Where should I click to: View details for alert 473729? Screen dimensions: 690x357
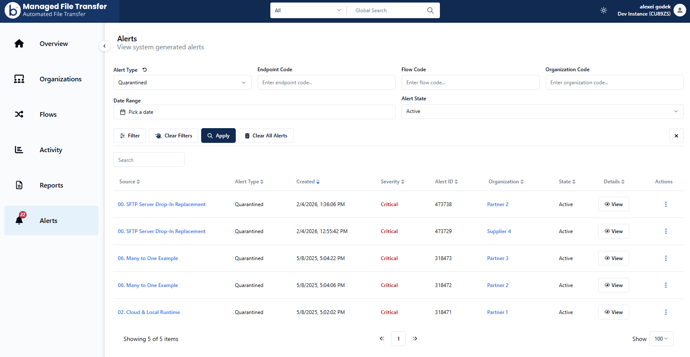pos(613,231)
